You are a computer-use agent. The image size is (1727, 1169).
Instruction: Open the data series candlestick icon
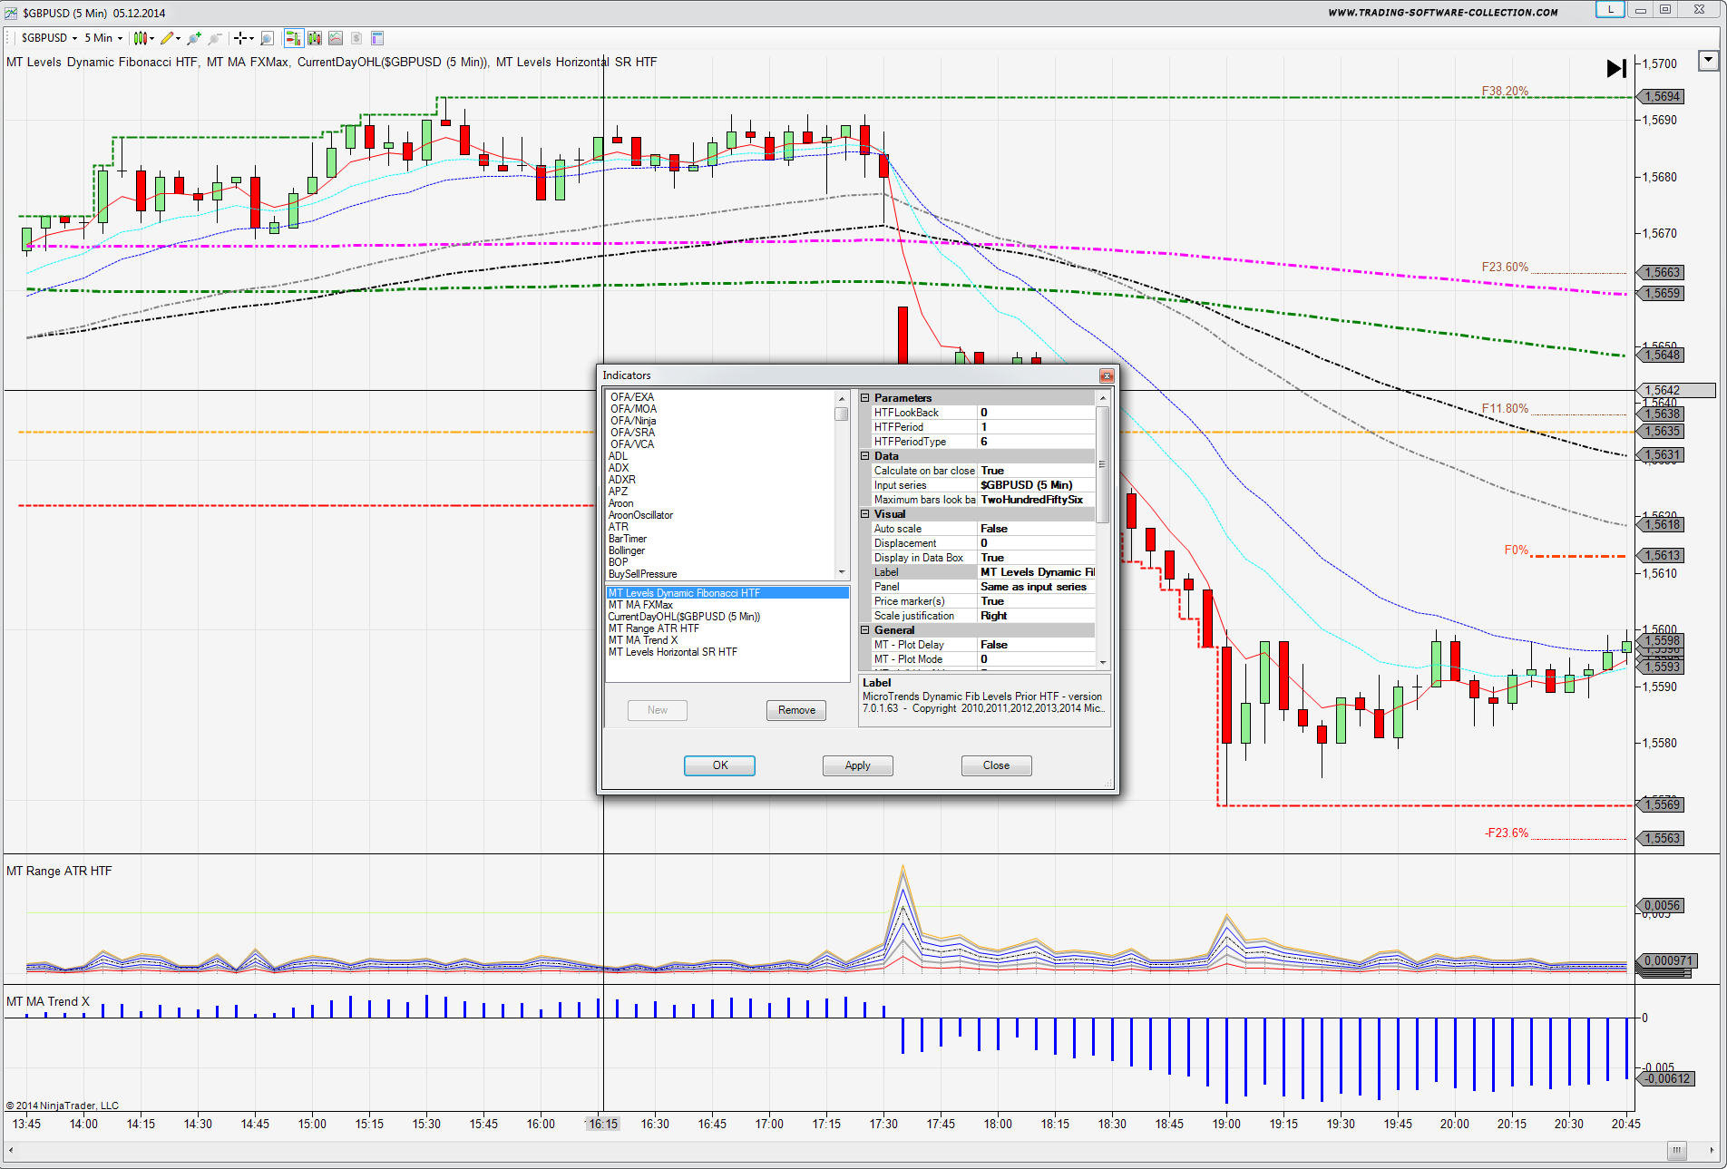pos(315,38)
